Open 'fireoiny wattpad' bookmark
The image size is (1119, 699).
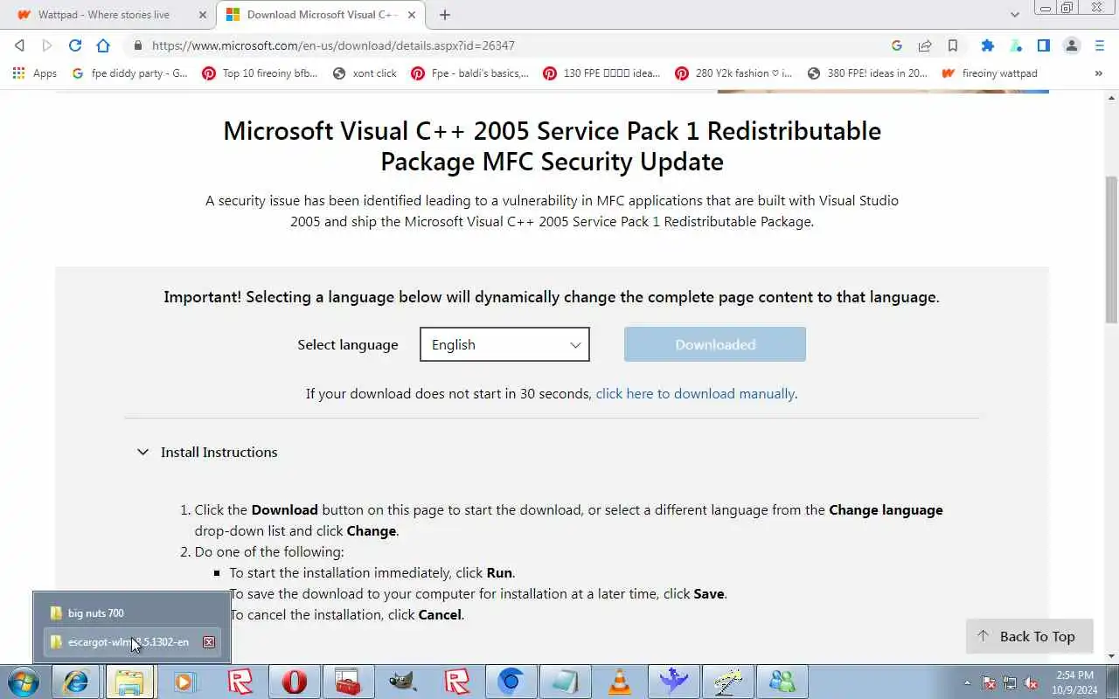[990, 73]
